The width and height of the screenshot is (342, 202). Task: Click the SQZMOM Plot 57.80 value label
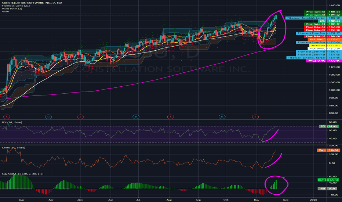[x=328, y=180]
